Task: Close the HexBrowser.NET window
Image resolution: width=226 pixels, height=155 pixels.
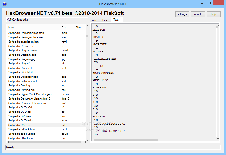Action: tap(218, 3)
